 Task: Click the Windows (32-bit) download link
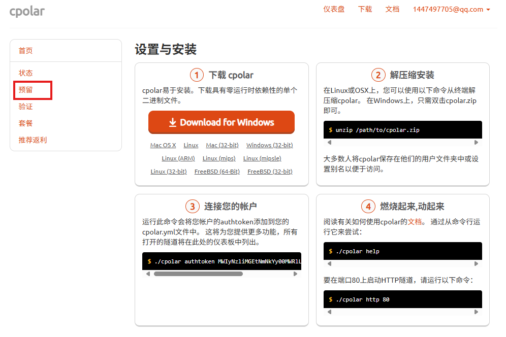[270, 145]
